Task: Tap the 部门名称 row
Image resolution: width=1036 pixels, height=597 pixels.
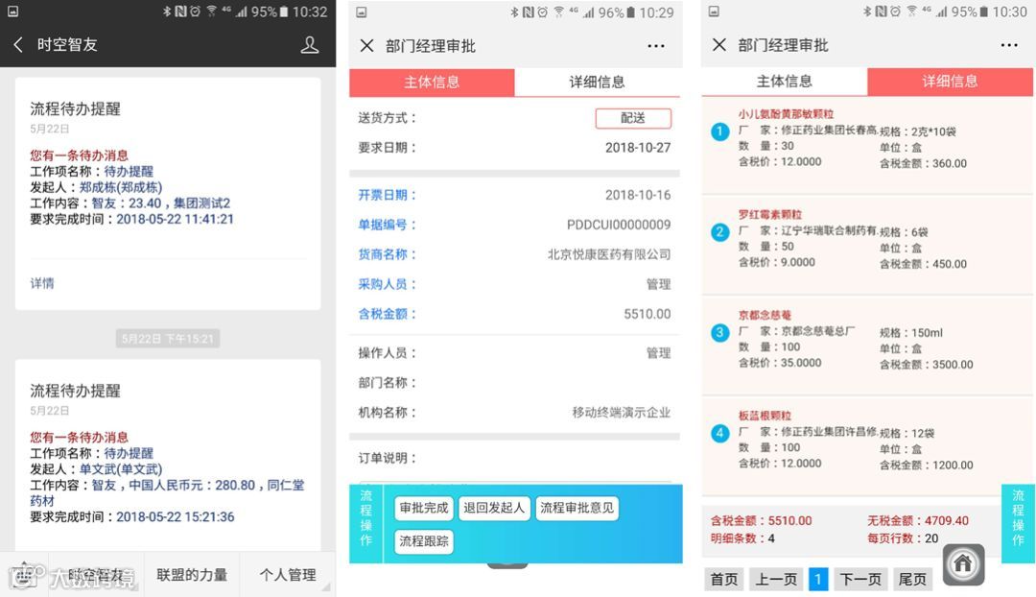Action: click(515, 383)
